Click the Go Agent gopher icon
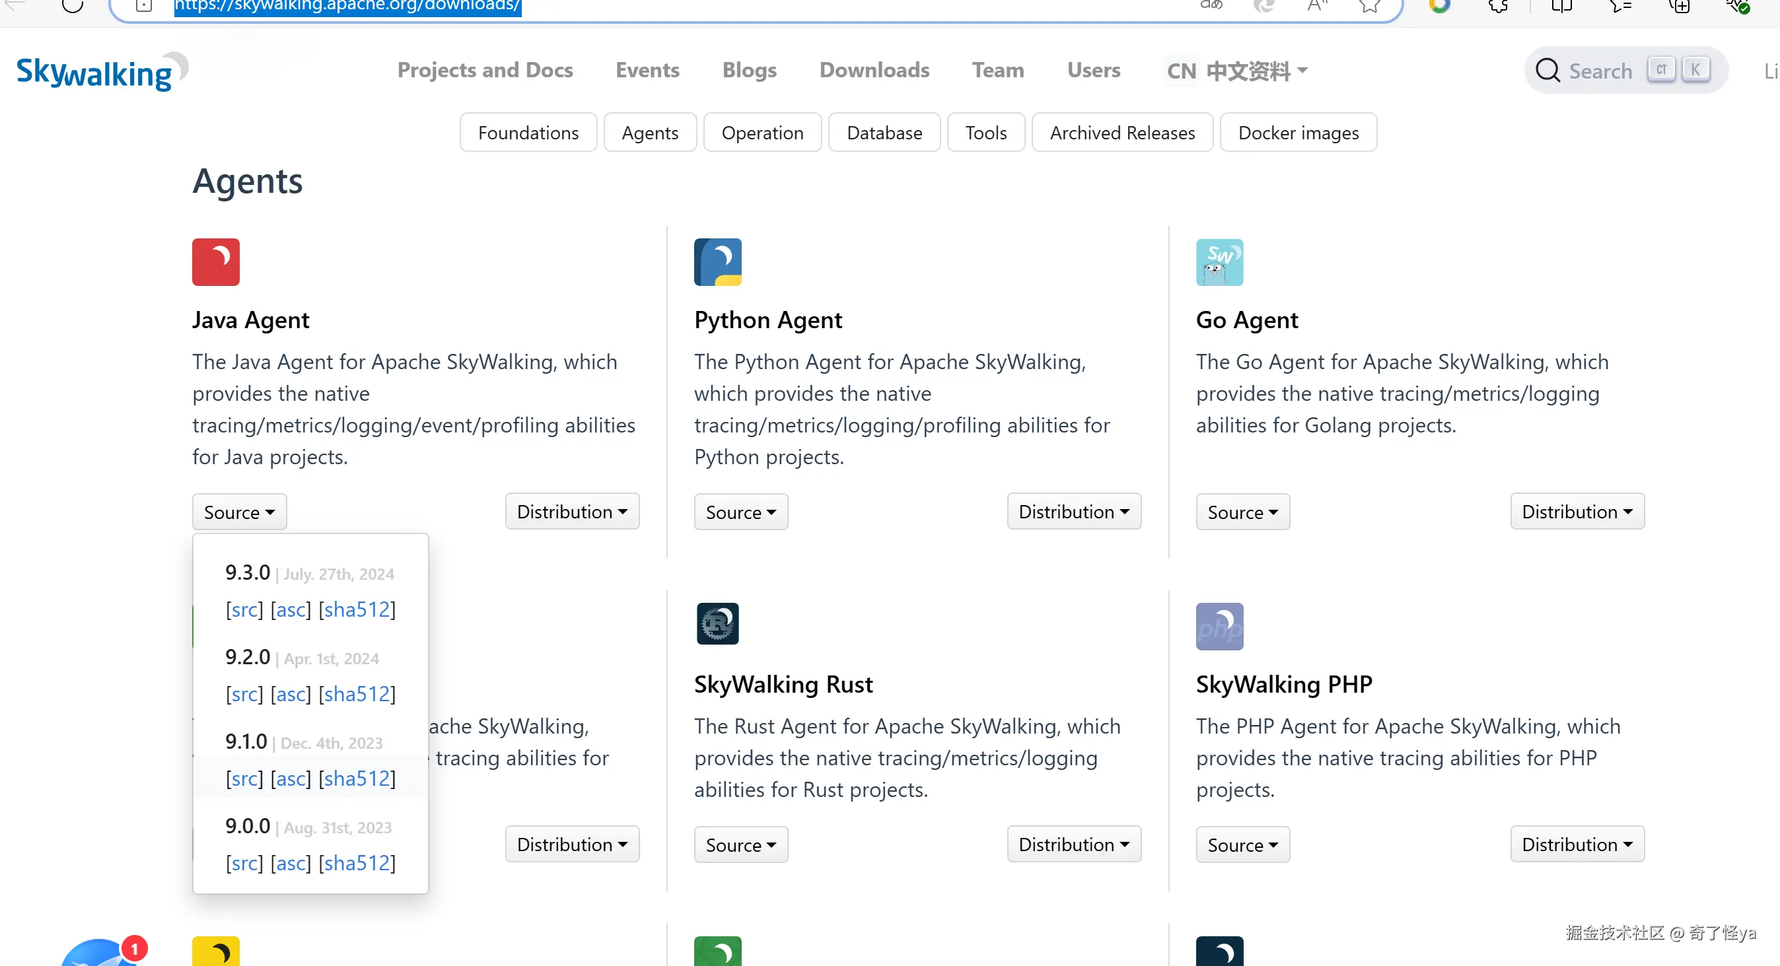Viewport: 1780px width, 966px height. 1219,262
